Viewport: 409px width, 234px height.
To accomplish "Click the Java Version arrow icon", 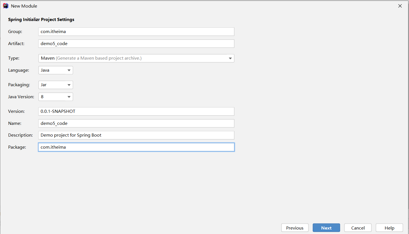I will pyautogui.click(x=69, y=97).
